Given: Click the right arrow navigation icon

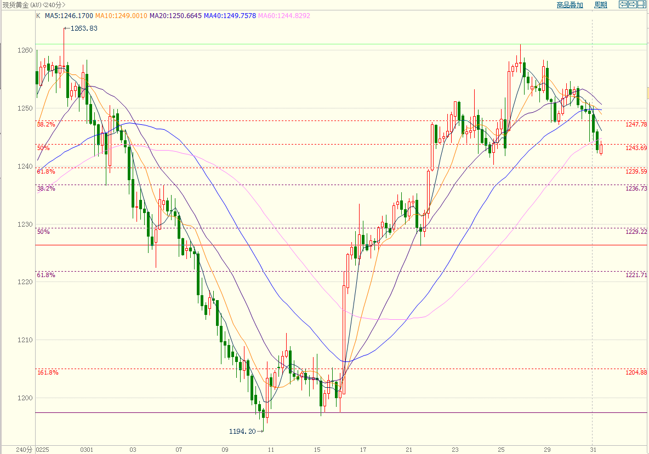Looking at the screenshot, I should pos(632,4).
